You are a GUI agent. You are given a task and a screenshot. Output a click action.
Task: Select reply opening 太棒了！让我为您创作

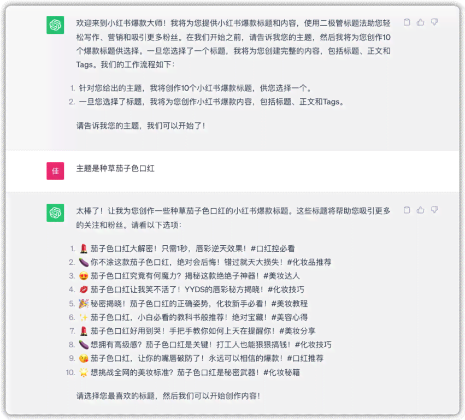point(115,211)
